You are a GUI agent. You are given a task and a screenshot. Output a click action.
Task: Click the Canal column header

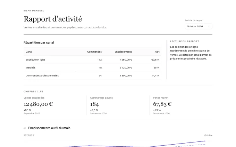[x=29, y=52]
